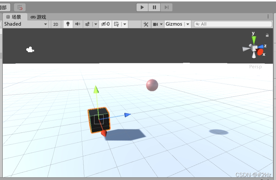
Task: Click the orientation gizmo center cube
Action: point(254,48)
